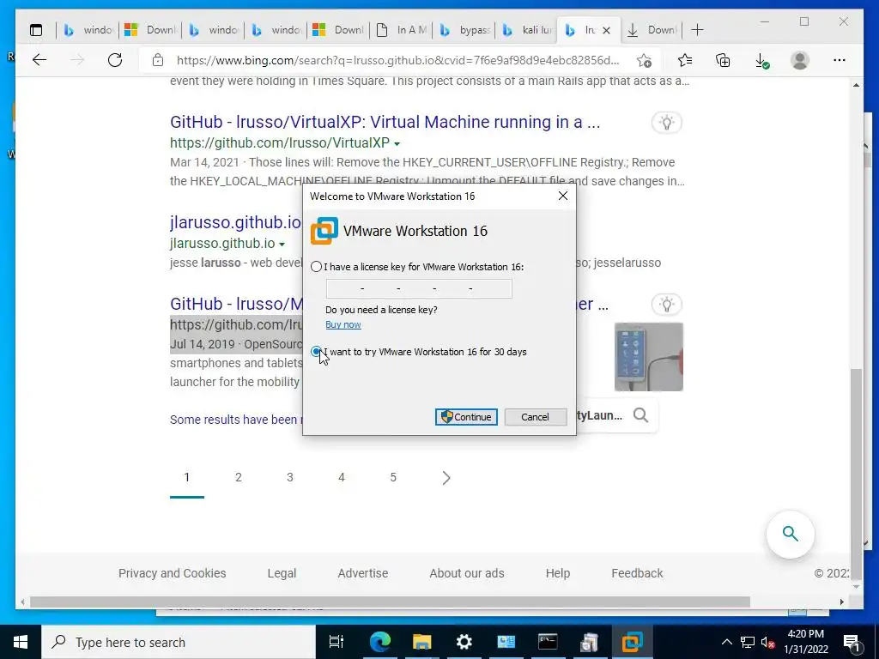Screen dimensions: 879x659
Task: Go to results page 2
Action: point(239,477)
